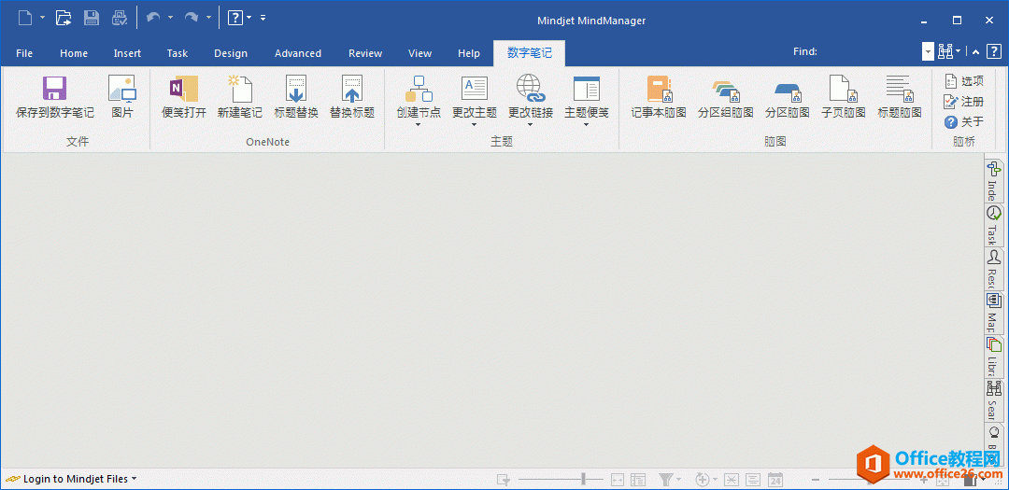
Task: Expand 创建节点 dropdown arrow
Action: click(x=419, y=125)
